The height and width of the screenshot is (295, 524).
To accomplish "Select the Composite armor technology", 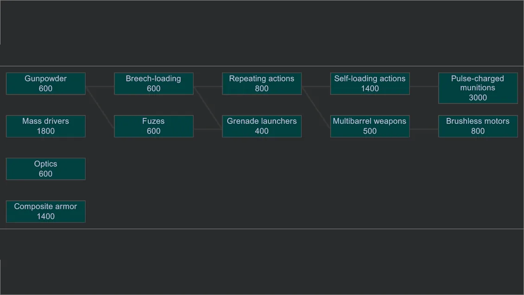I will click(x=45, y=212).
